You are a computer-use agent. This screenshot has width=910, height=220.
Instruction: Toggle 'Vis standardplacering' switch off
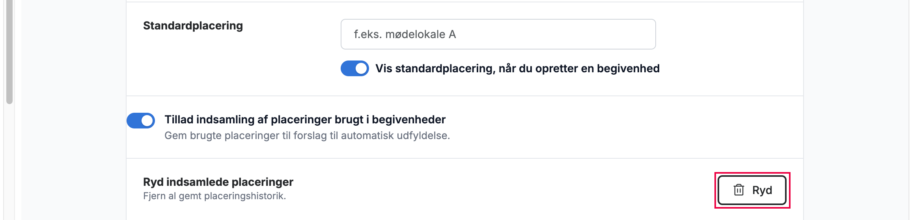[354, 68]
